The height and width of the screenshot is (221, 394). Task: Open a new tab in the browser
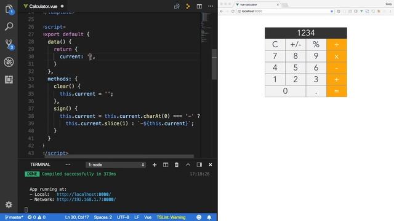[284, 5]
